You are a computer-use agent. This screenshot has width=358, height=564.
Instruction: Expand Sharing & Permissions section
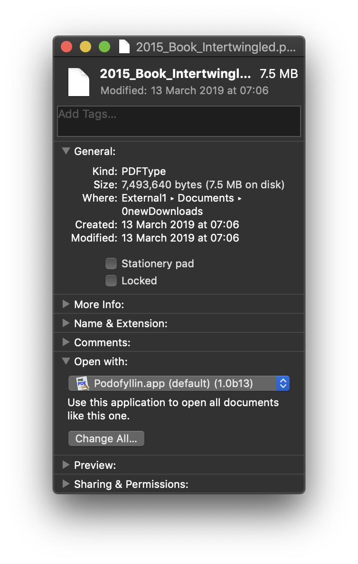66,484
